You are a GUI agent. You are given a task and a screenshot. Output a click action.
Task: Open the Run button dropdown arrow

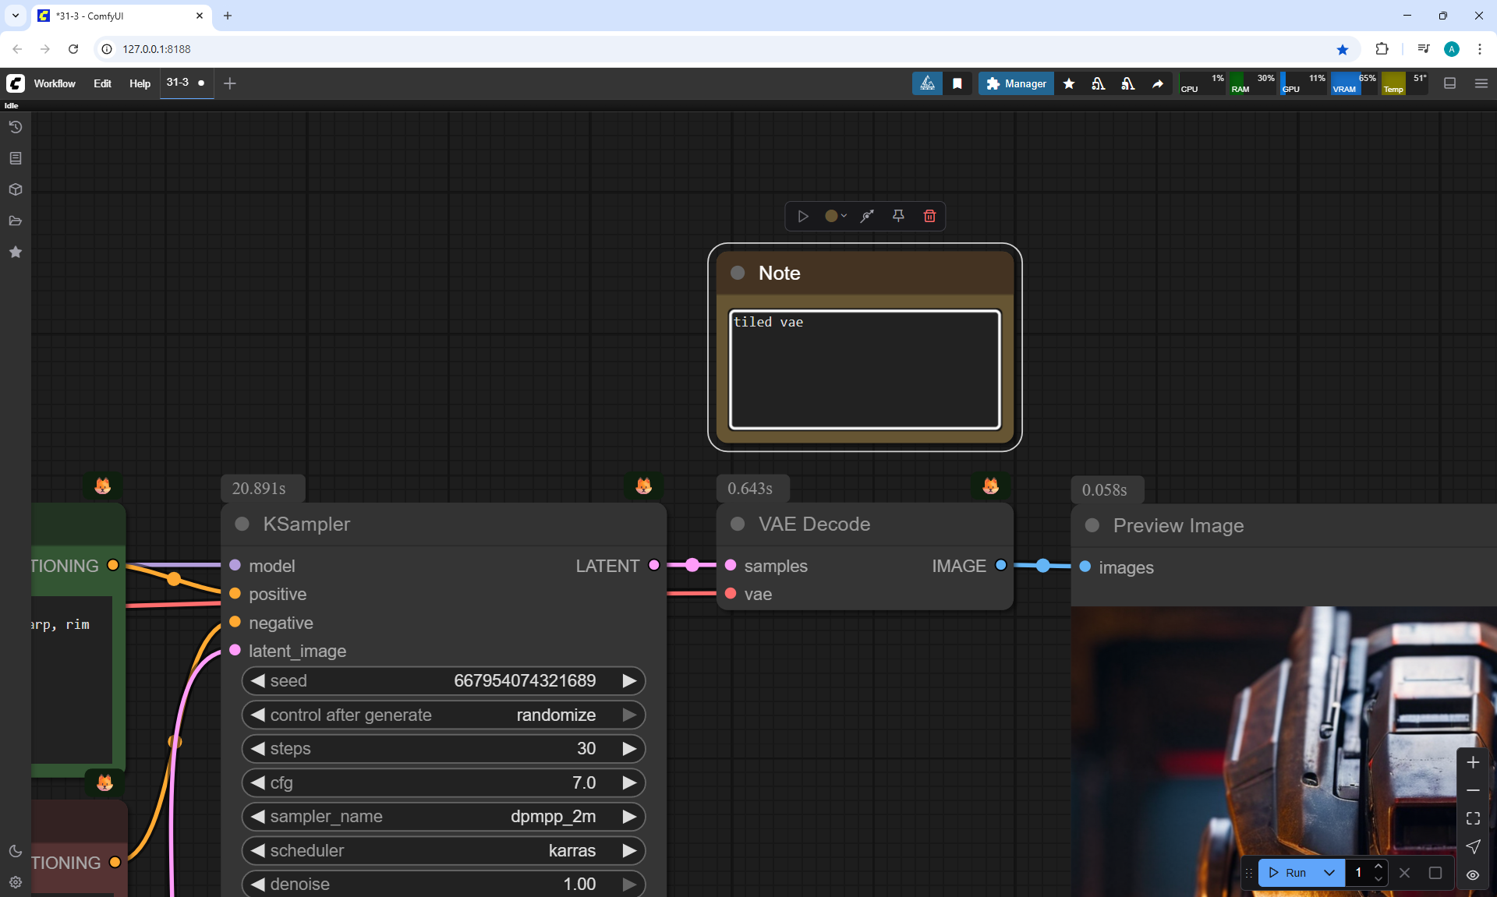tap(1329, 873)
